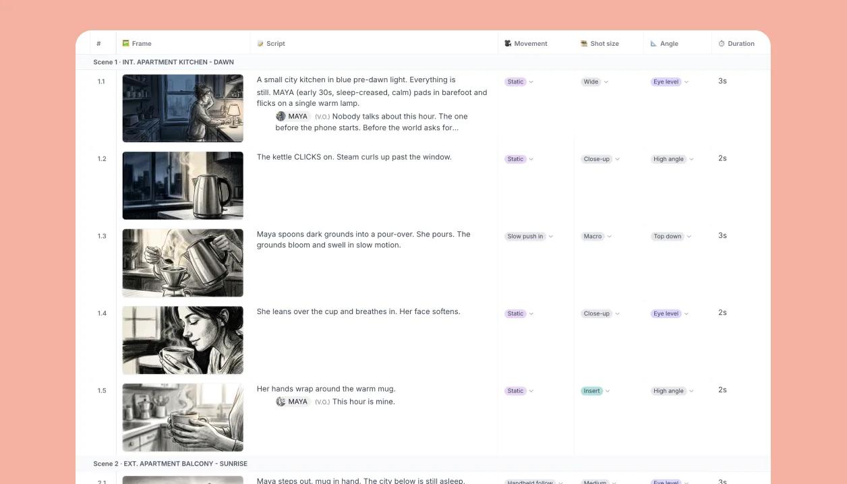
Task: Open High angle dropdown for shot 1.5
Action: coord(673,391)
